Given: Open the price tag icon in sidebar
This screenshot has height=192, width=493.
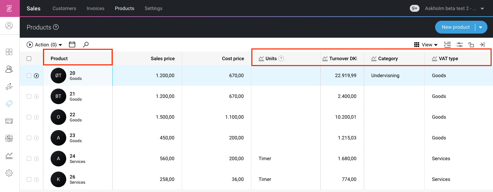Looking at the screenshot, I should [x=9, y=103].
